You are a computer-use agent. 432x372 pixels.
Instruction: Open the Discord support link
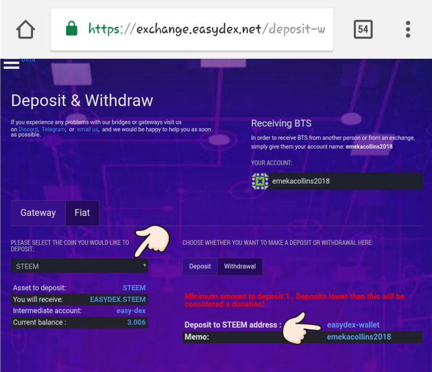[x=28, y=129]
